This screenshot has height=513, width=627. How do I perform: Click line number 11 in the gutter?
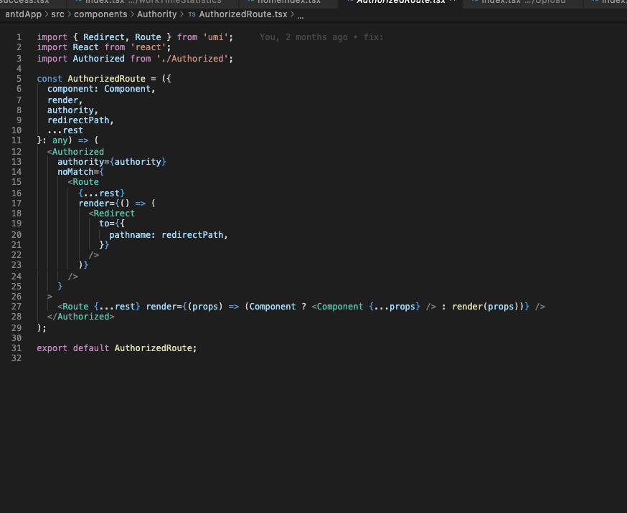pos(16,140)
